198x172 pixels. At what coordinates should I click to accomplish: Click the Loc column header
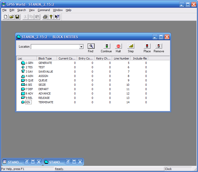point(27,58)
